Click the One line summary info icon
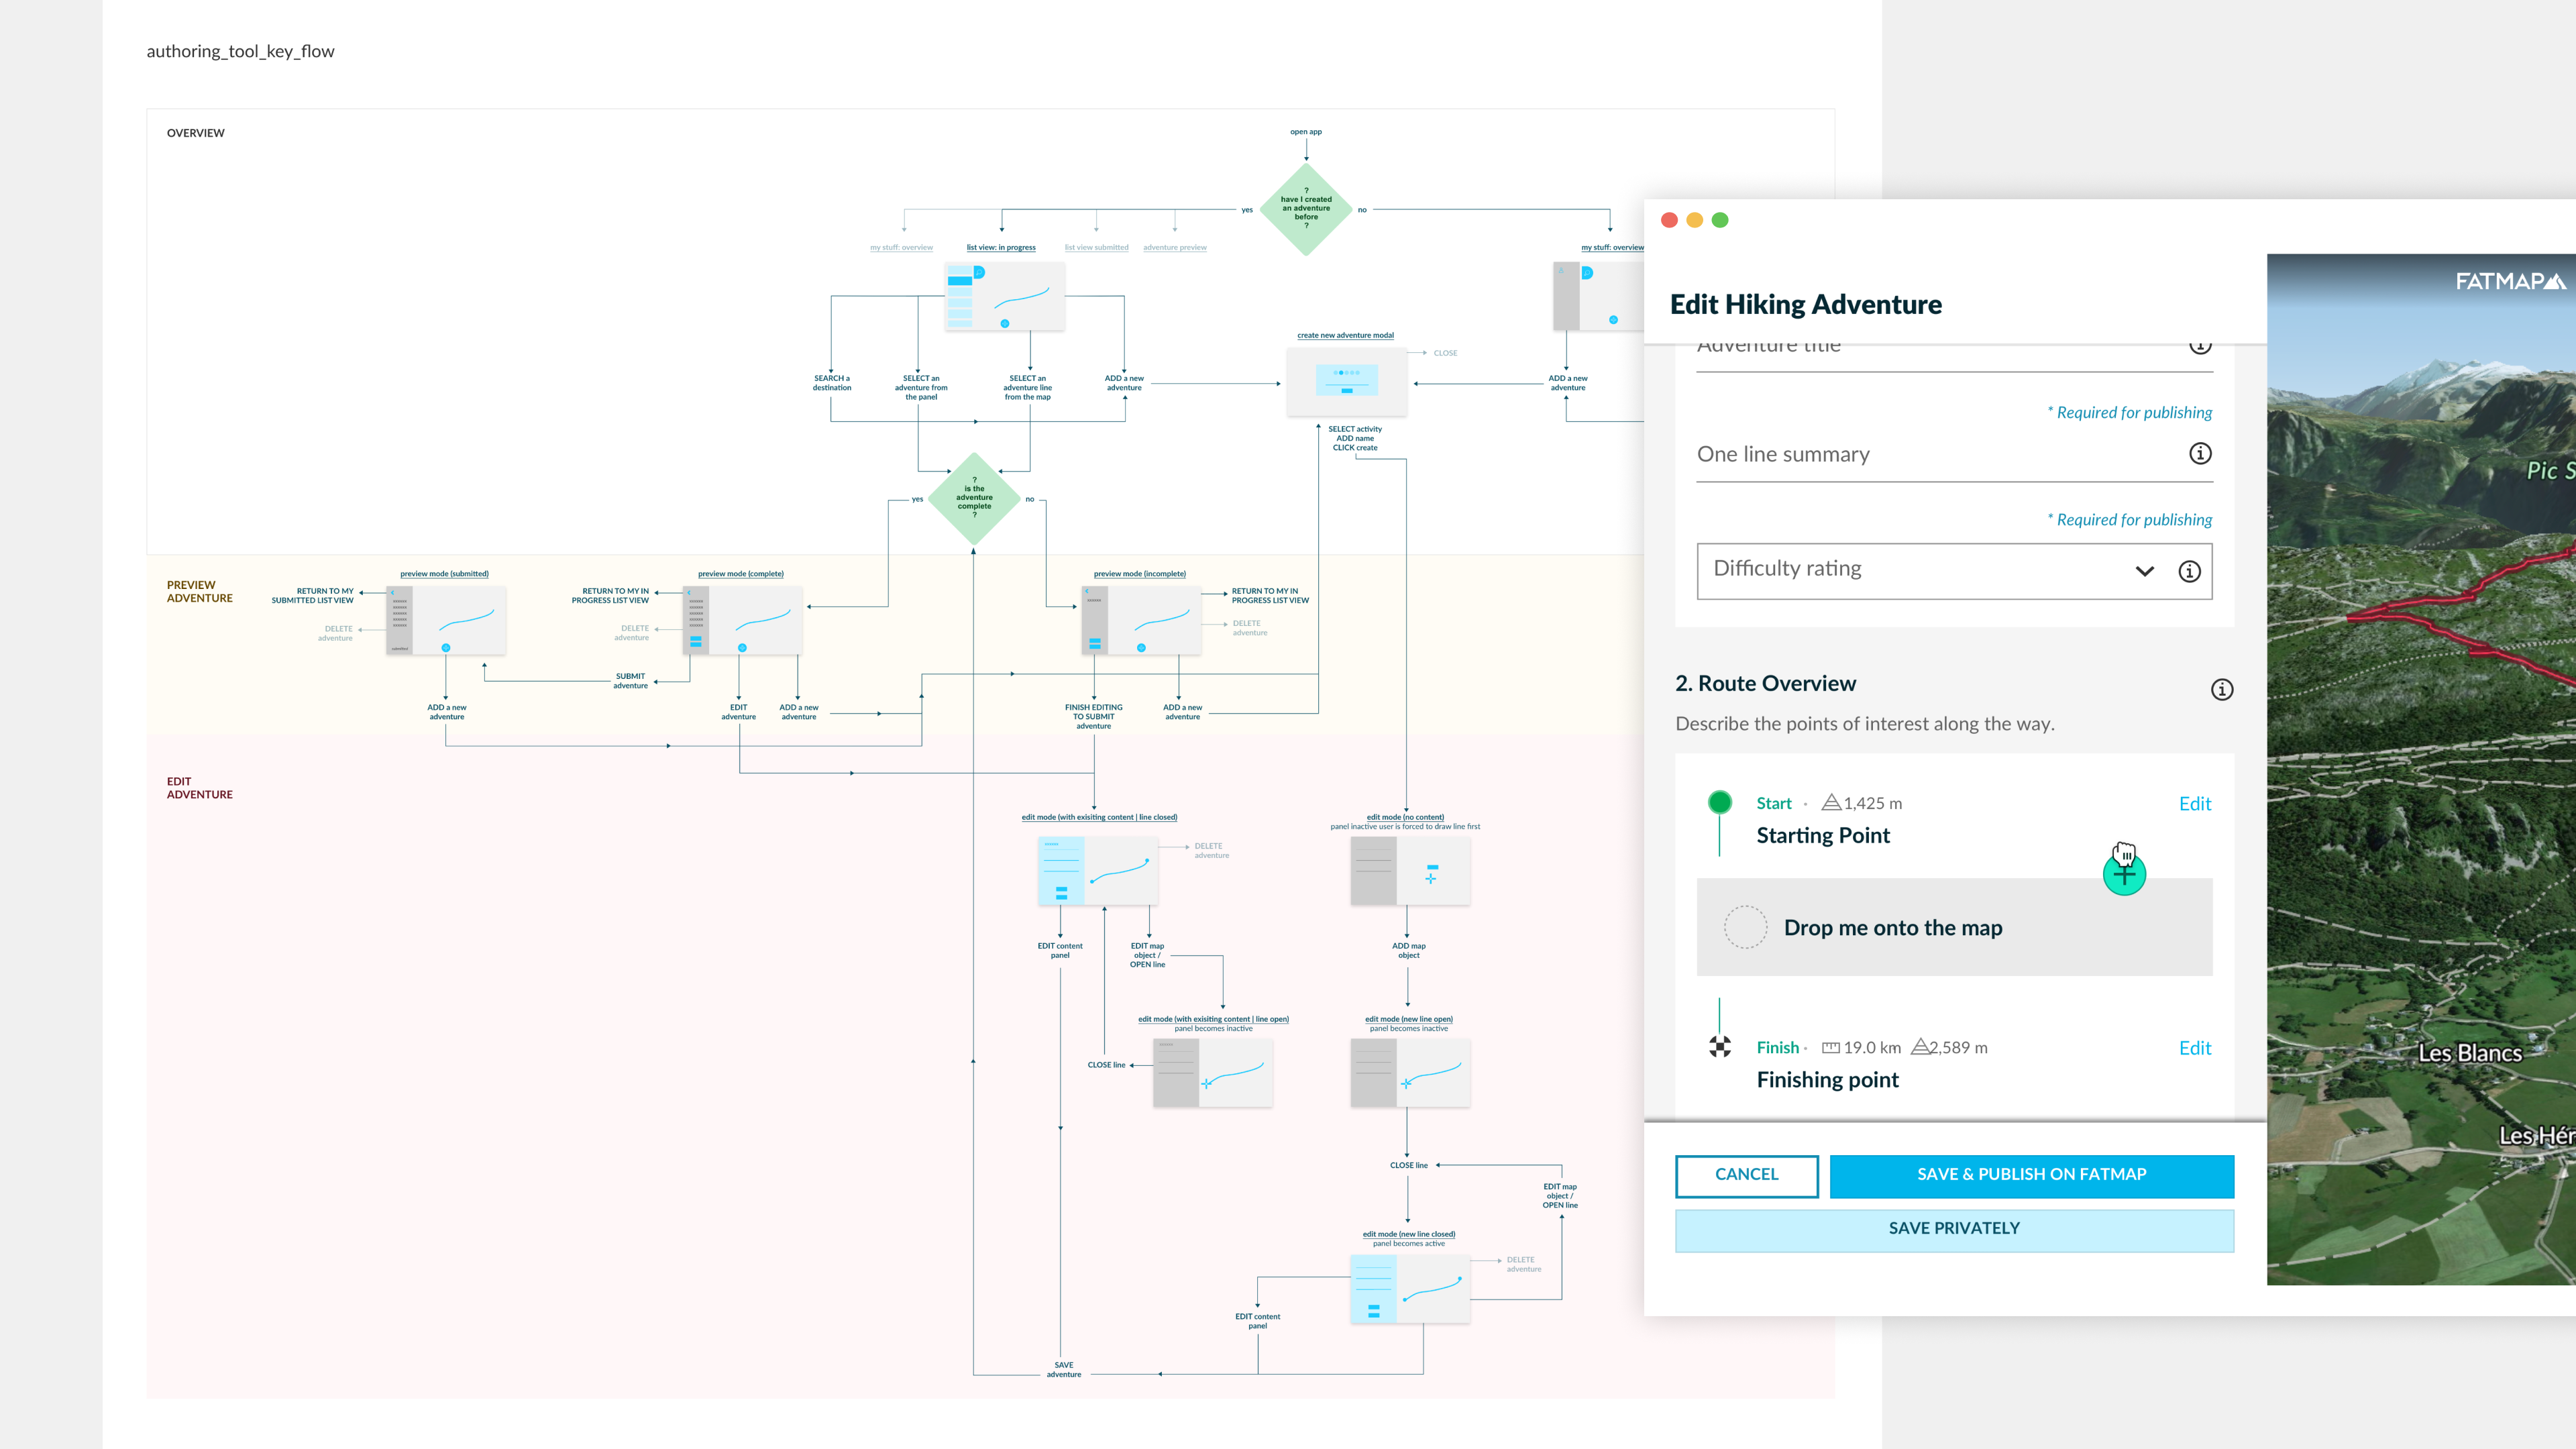 coord(2200,454)
